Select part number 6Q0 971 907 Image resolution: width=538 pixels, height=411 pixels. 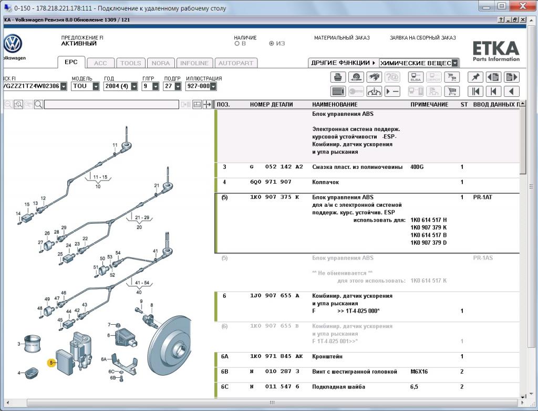click(271, 182)
